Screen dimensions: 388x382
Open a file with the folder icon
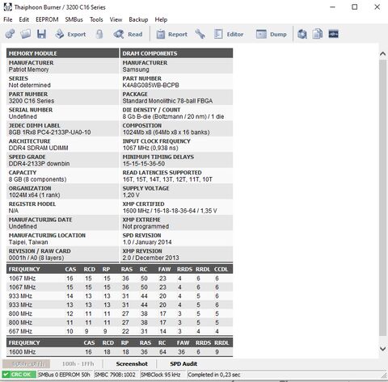pos(26,34)
